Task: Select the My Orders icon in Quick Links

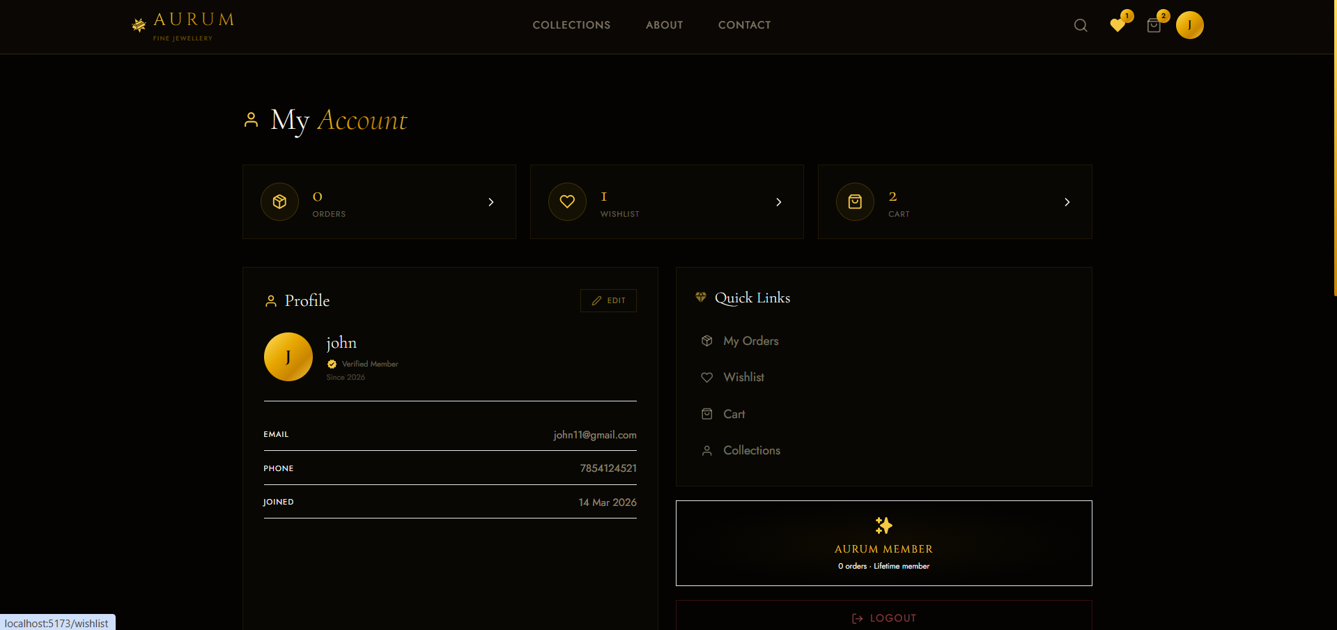Action: tap(706, 341)
